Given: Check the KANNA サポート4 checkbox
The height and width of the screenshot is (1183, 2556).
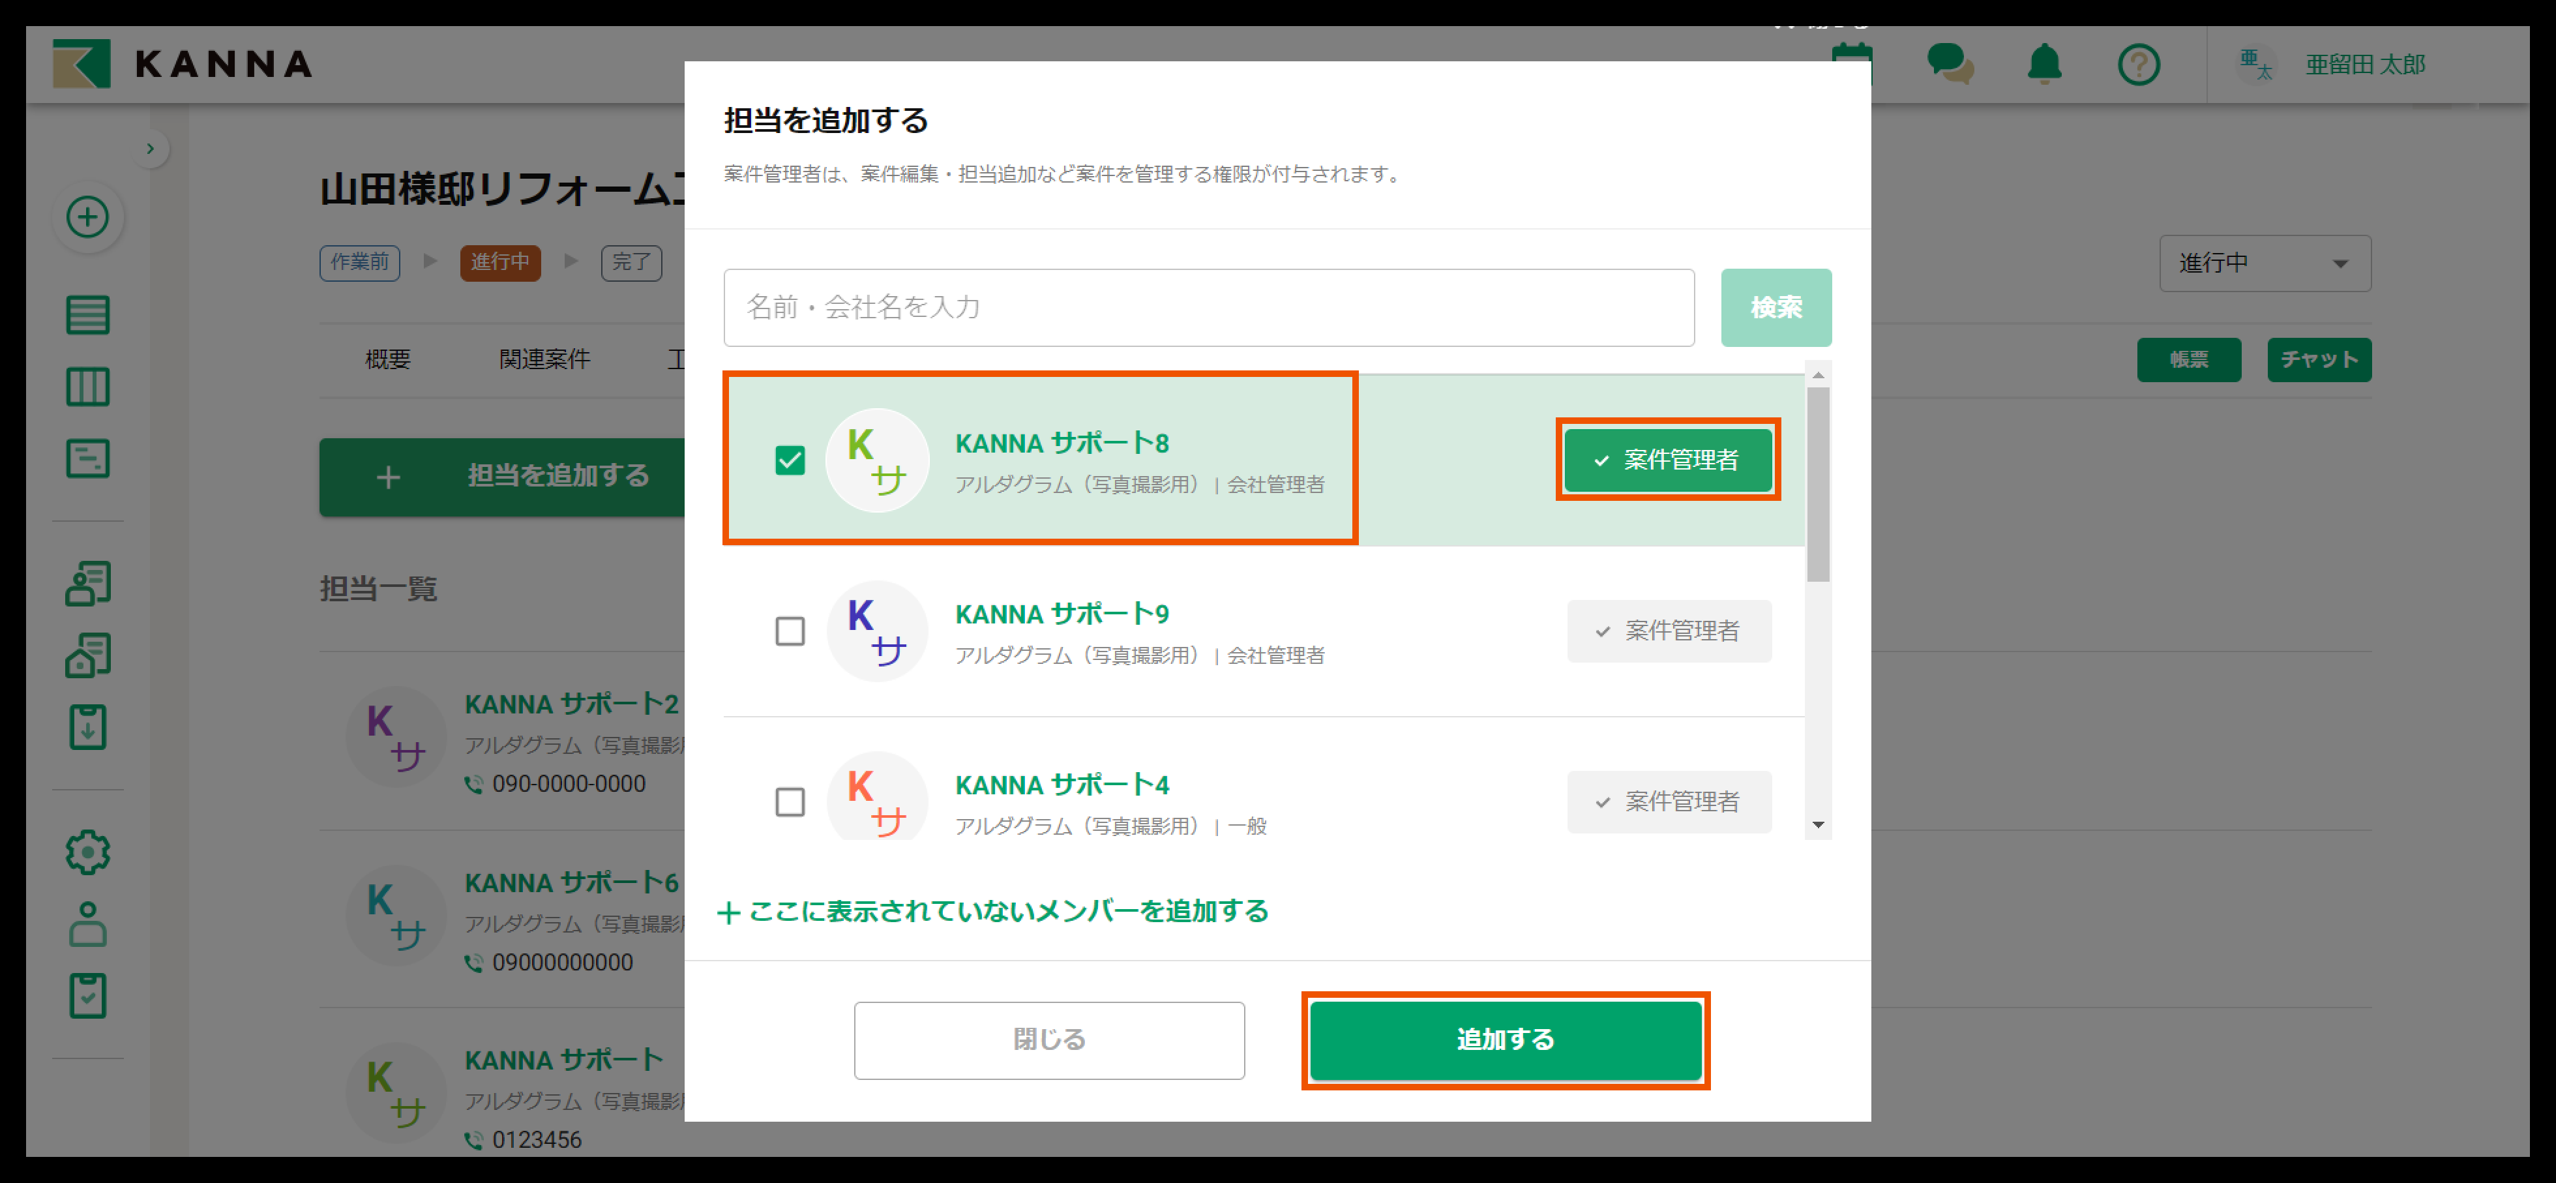Looking at the screenshot, I should coord(790,801).
